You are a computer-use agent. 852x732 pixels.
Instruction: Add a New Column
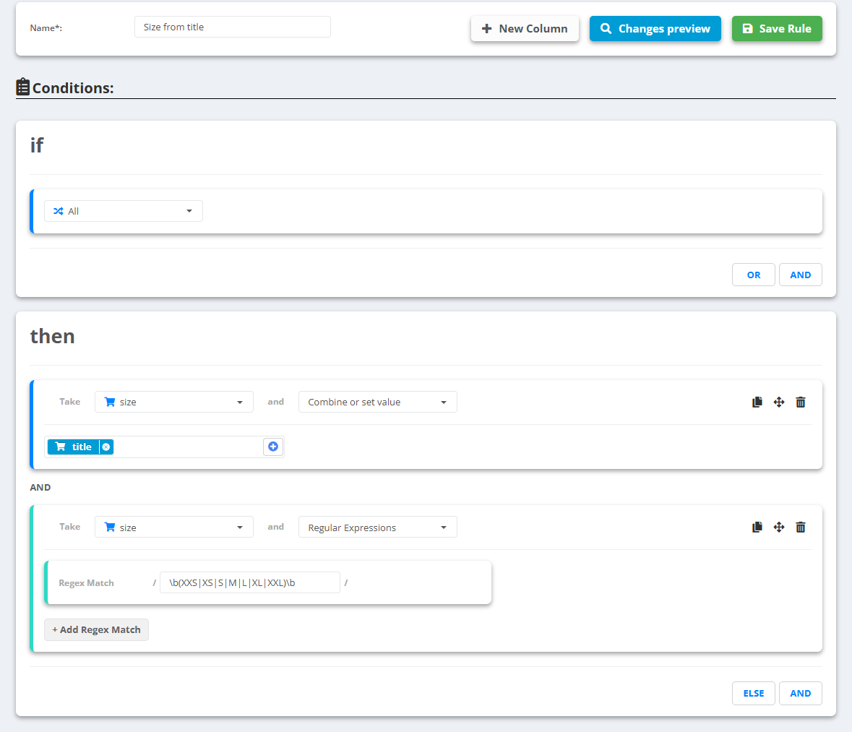point(525,29)
